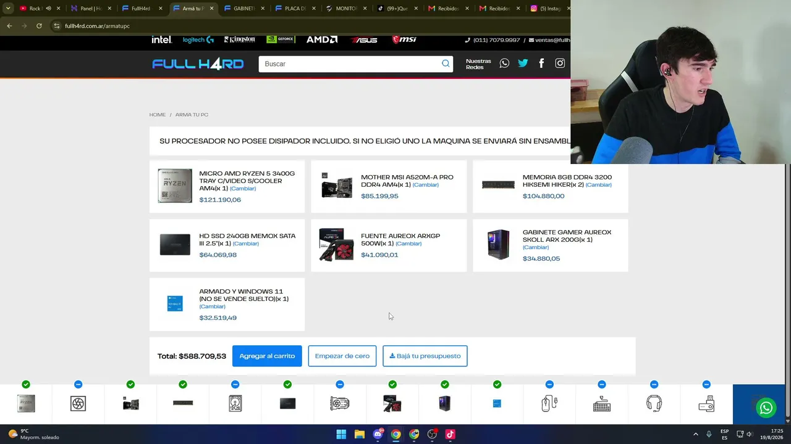This screenshot has width=791, height=444.
Task: Open Discord from the taskbar
Action: click(x=378, y=434)
